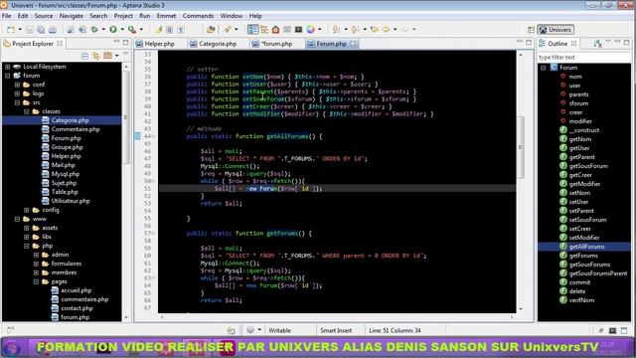636x358 pixels.
Task: Select the Unixvers perspective button
Action: 556,30
